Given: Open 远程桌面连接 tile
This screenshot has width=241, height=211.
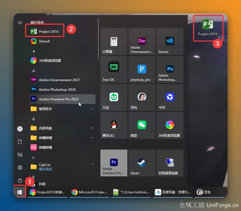Looking at the screenshot, I should [x=170, y=163].
